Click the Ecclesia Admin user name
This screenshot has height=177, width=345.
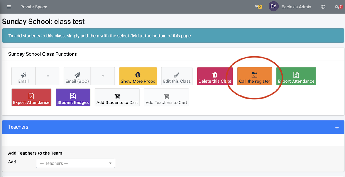pos(296,7)
